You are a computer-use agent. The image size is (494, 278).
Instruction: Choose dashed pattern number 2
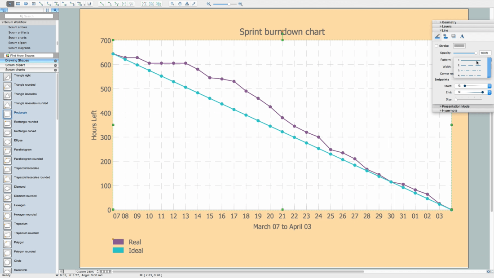pyautogui.click(x=470, y=65)
